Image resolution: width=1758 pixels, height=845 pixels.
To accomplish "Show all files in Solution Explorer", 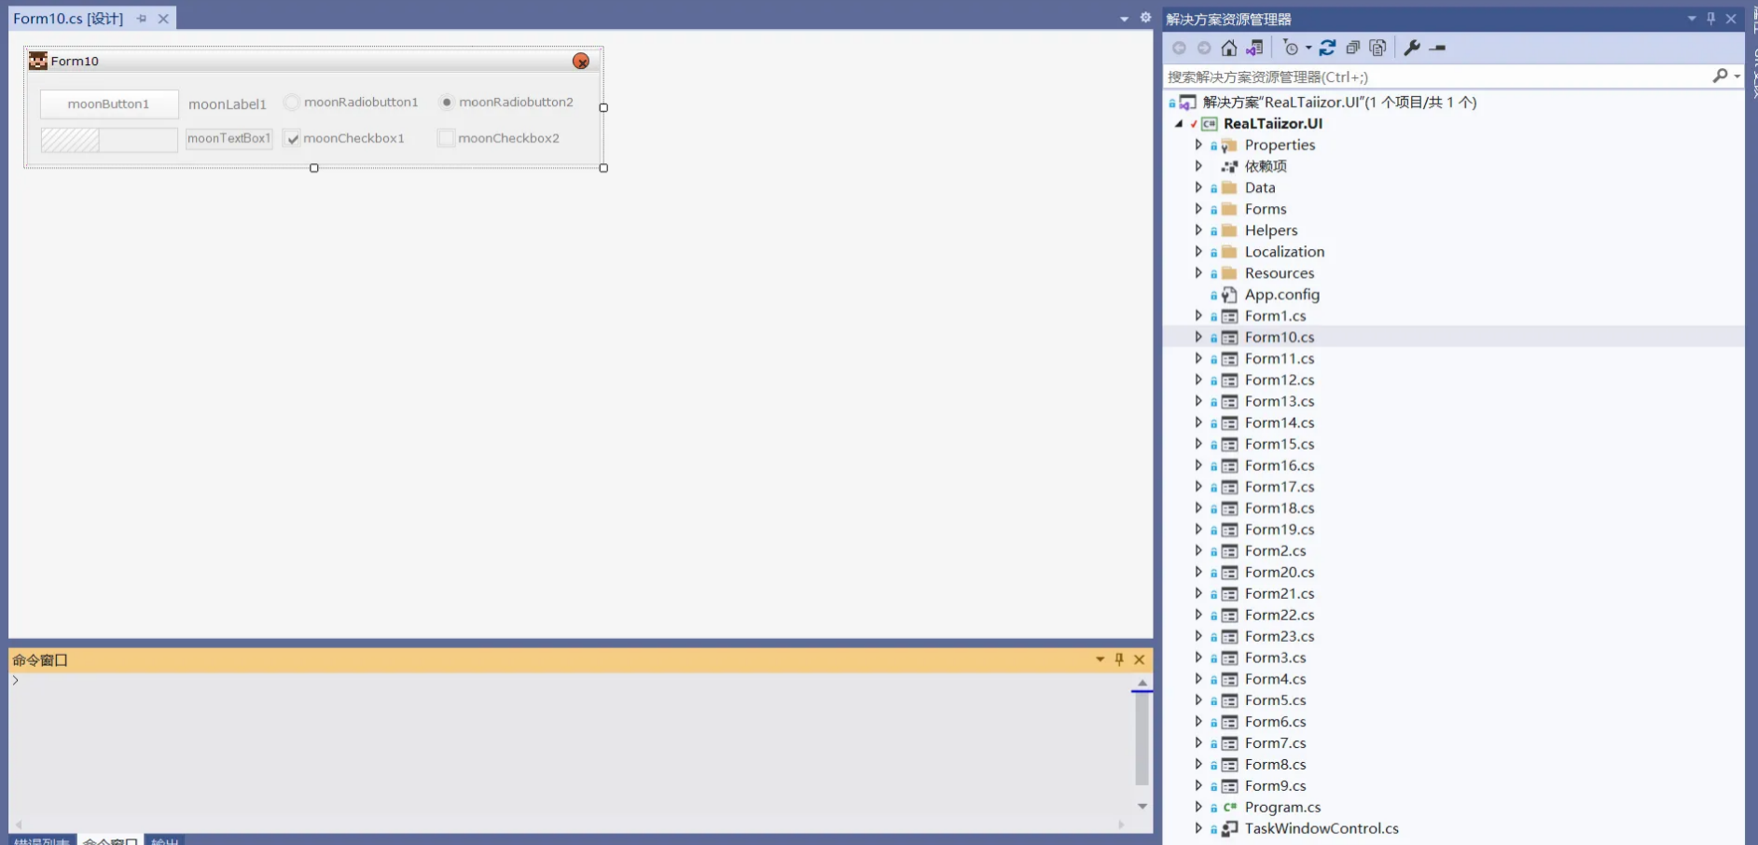I will 1377,48.
